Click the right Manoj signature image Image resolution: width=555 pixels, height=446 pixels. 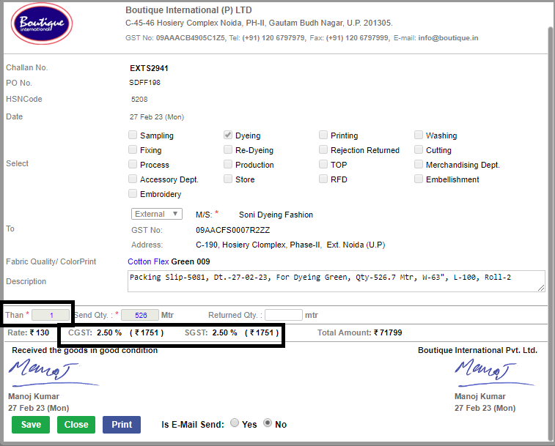pos(493,372)
